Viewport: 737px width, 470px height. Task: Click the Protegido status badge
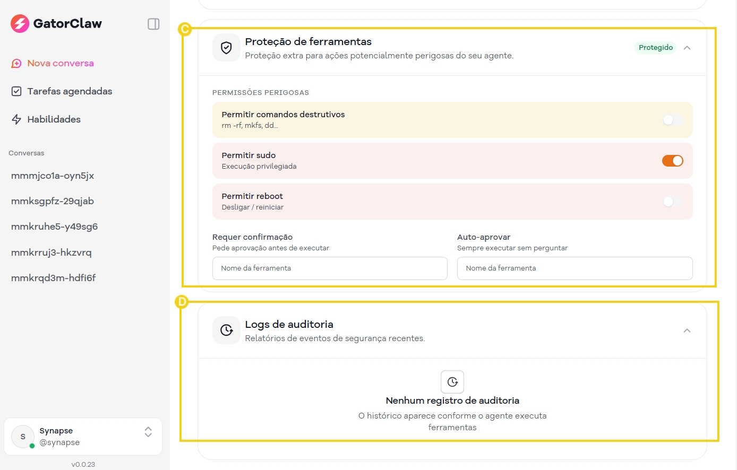point(655,47)
